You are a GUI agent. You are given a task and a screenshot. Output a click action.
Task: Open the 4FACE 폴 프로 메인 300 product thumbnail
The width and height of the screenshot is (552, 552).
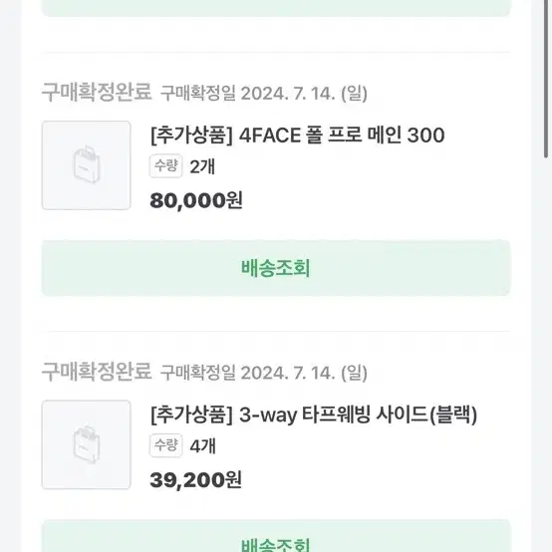pos(87,165)
